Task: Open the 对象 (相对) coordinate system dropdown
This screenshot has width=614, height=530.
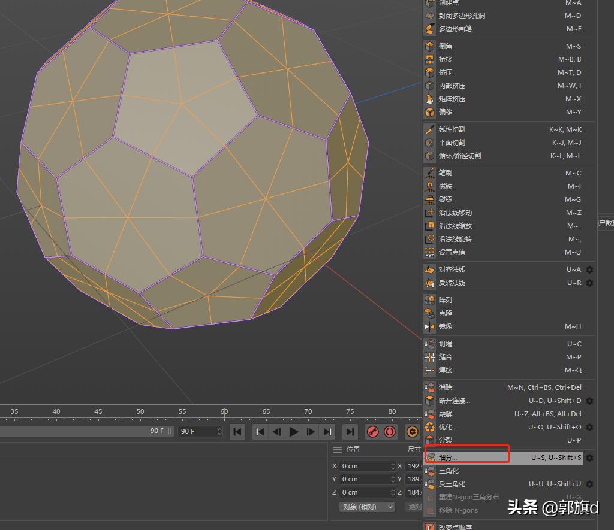Action: coord(367,506)
